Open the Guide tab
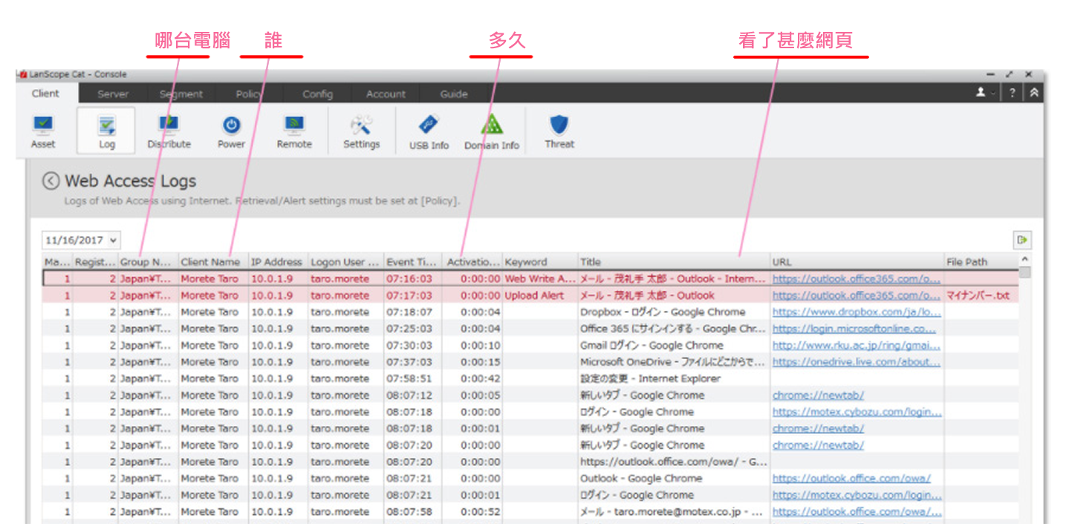The image size is (1069, 529). [453, 94]
